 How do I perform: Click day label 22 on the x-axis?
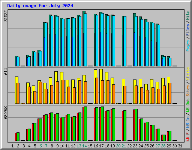click(129, 146)
